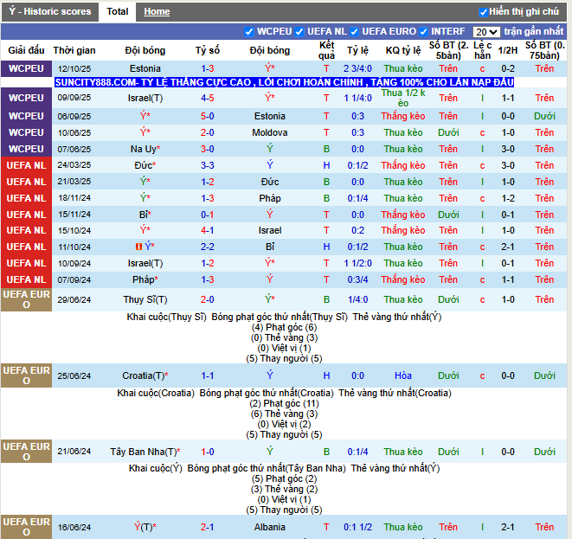Uncheck the WCPEU filter checkbox
Screen dimensions: 572x539
(250, 31)
